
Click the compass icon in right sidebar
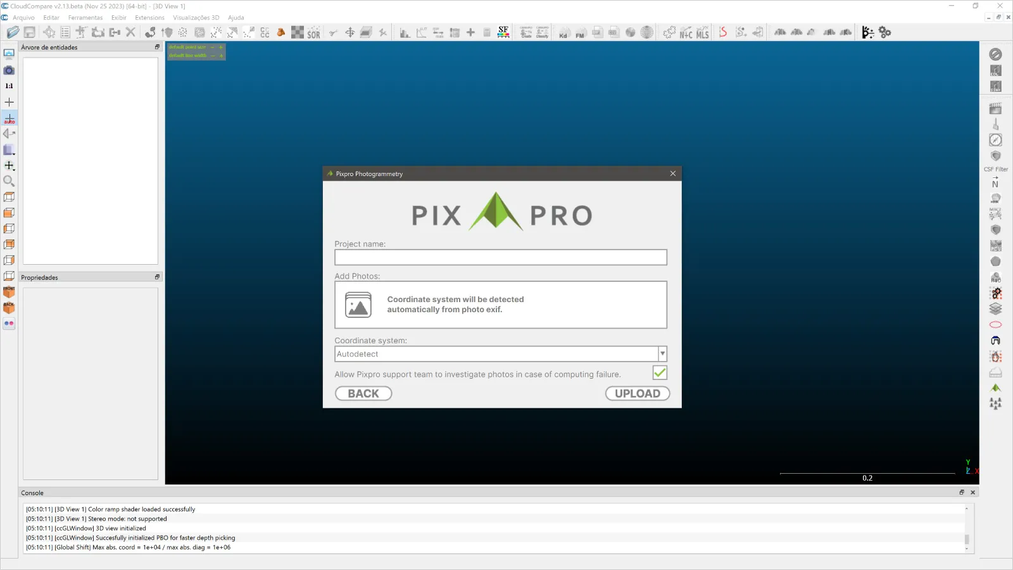point(996,140)
